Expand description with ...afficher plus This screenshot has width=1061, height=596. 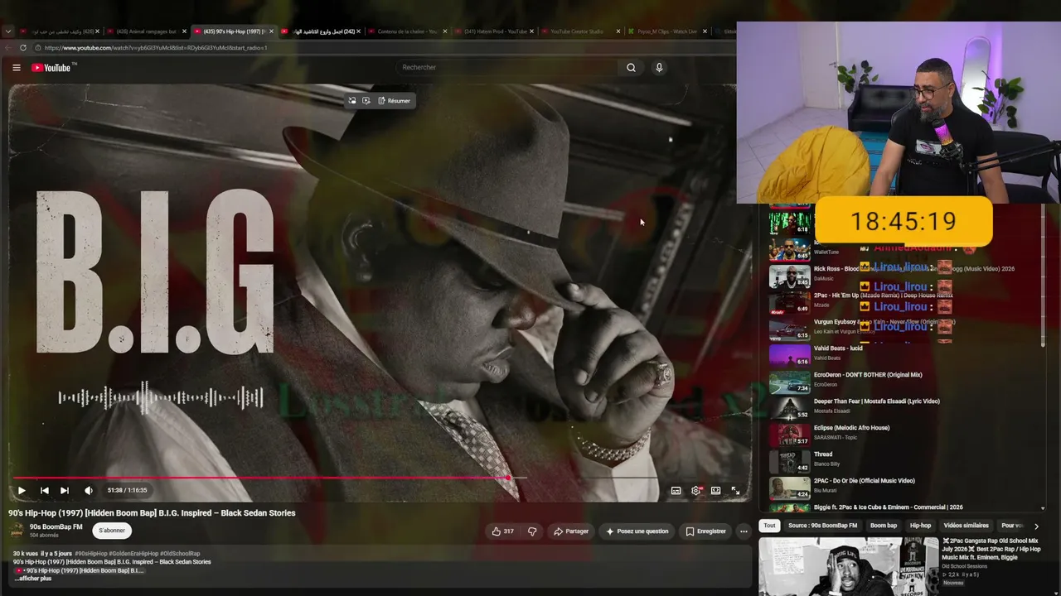click(32, 579)
